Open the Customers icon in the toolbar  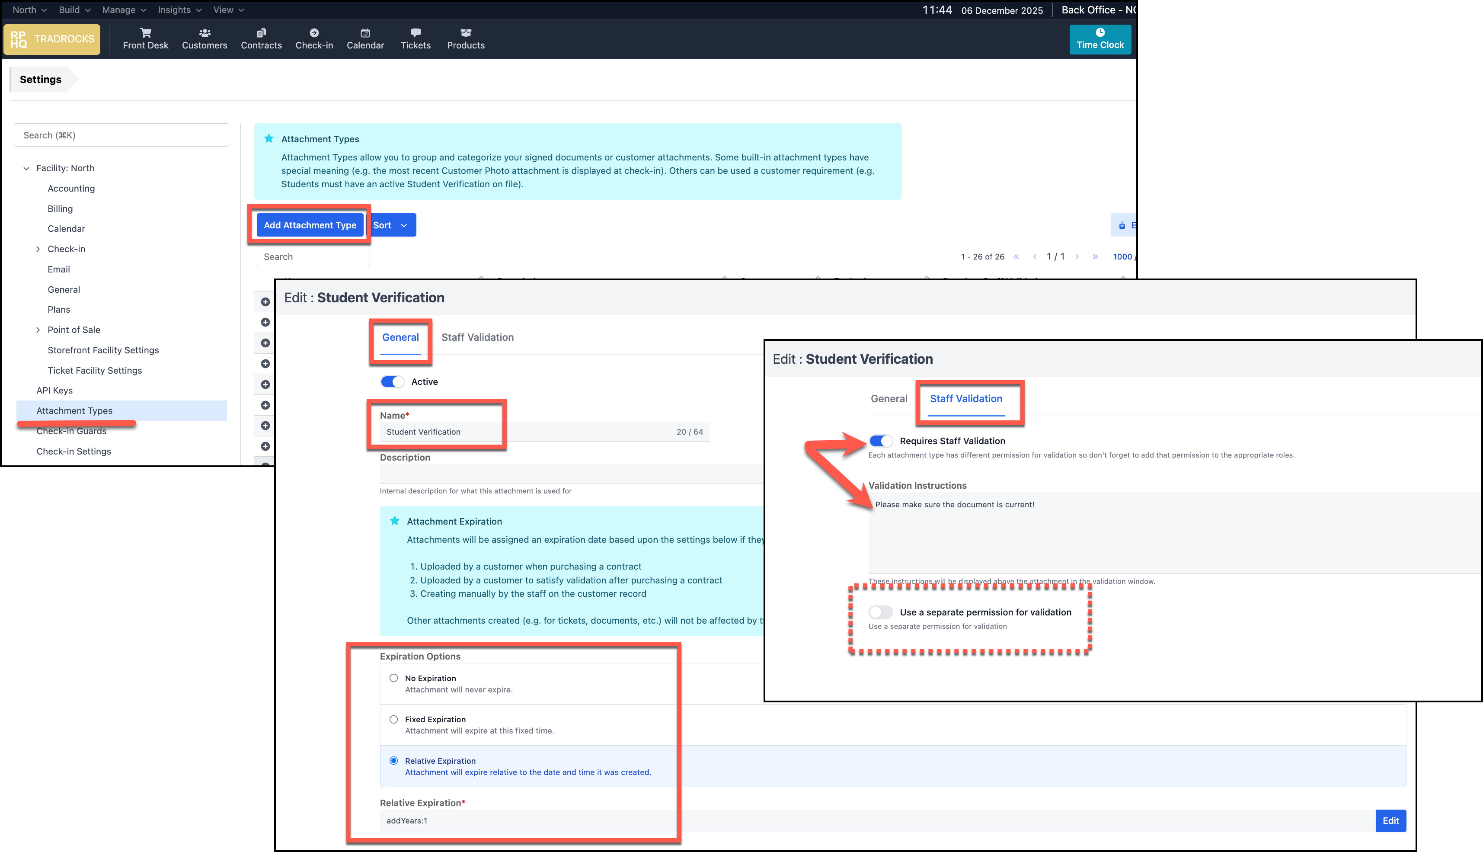(204, 33)
